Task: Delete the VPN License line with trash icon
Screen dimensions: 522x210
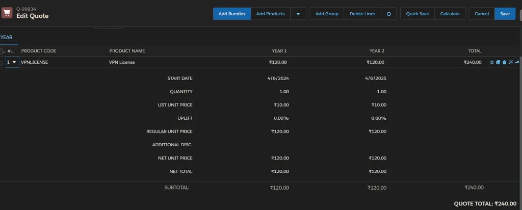Action: [504, 62]
